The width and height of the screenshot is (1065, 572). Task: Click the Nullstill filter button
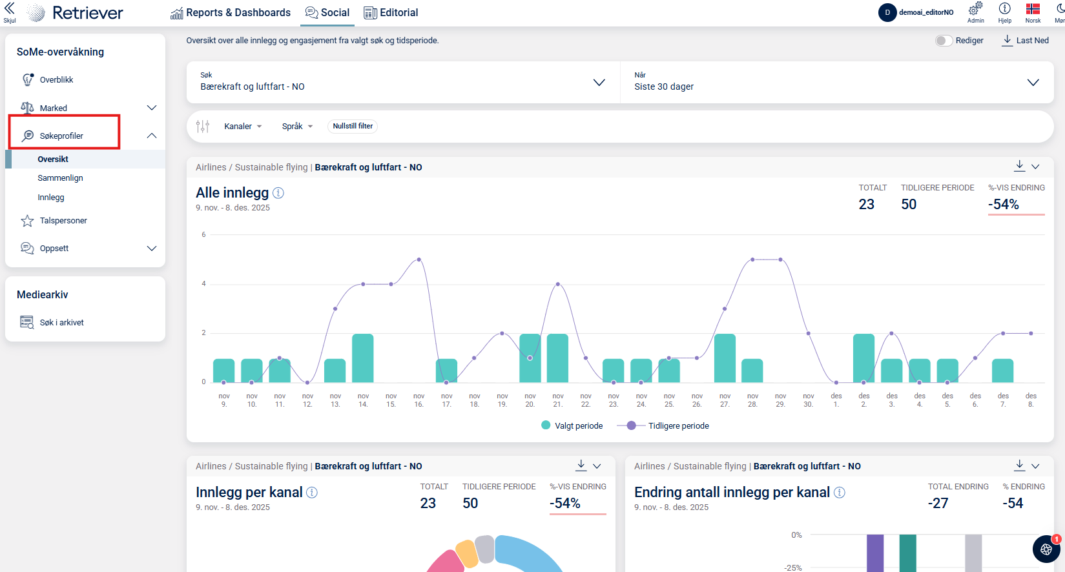coord(353,127)
